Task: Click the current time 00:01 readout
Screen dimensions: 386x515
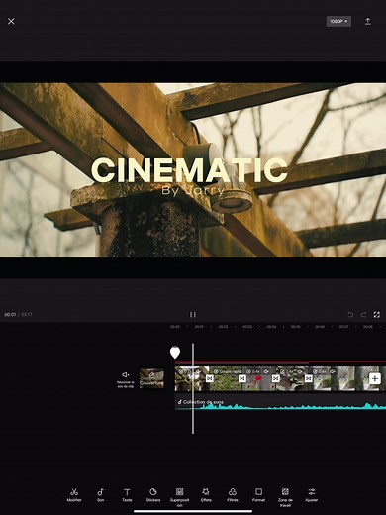Action: click(x=10, y=315)
